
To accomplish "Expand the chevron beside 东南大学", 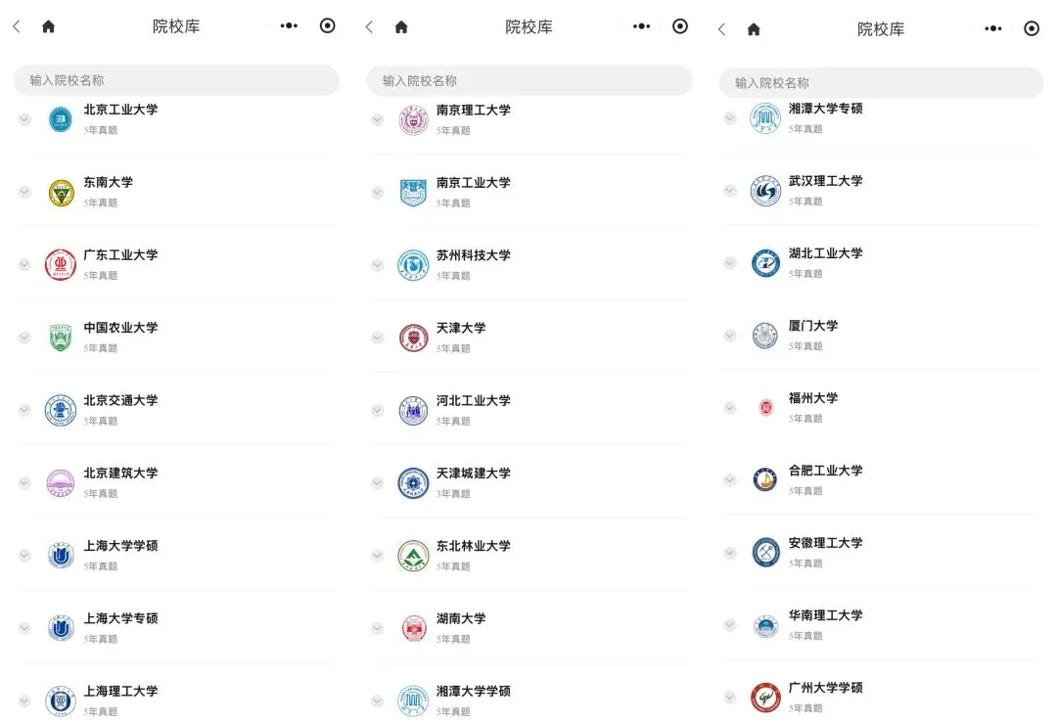I will pos(24,192).
